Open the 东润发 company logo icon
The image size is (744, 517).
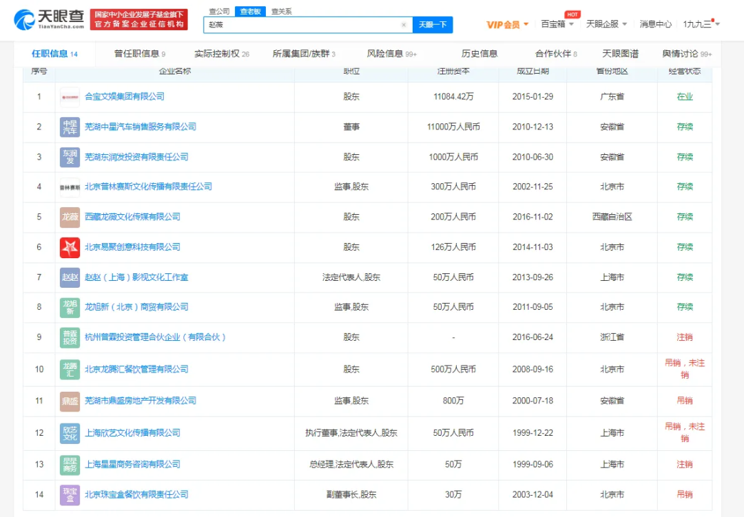coord(70,157)
